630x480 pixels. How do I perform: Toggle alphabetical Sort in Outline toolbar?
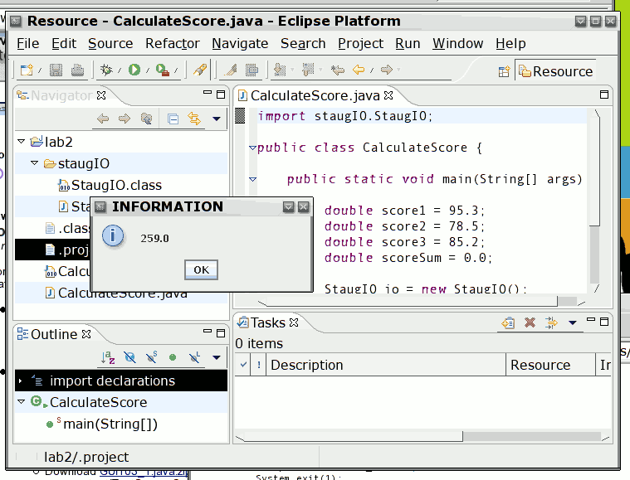tap(107, 358)
